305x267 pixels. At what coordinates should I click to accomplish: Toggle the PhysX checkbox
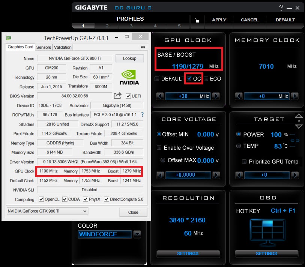86,199
